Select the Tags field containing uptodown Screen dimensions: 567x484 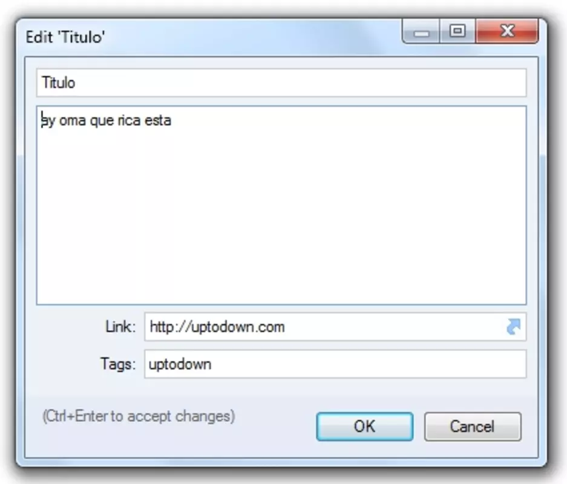tap(335, 364)
